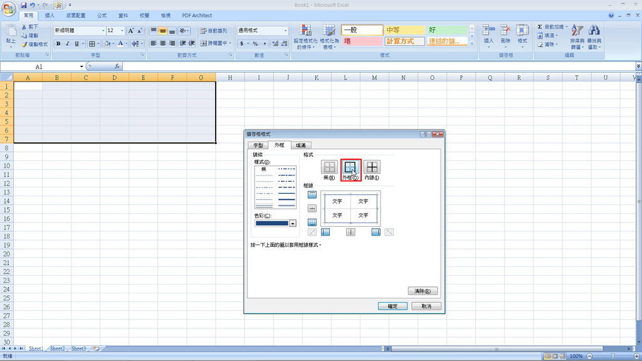Click the fill color bucket icon

[107, 43]
